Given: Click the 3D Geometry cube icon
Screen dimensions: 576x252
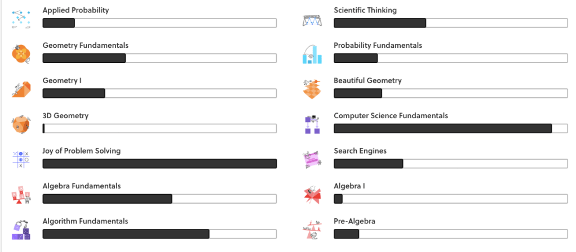Looking at the screenshot, I should click(x=21, y=124).
